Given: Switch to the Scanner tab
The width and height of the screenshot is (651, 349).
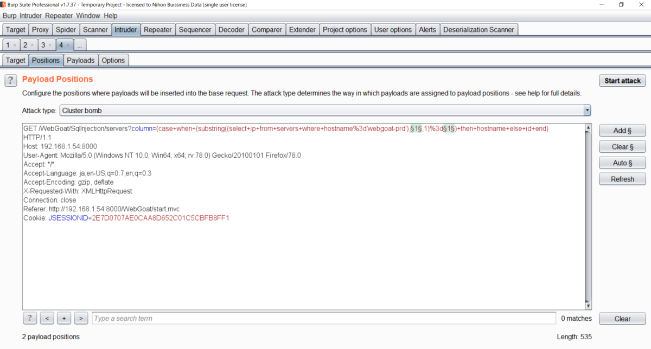Looking at the screenshot, I should (x=95, y=29).
